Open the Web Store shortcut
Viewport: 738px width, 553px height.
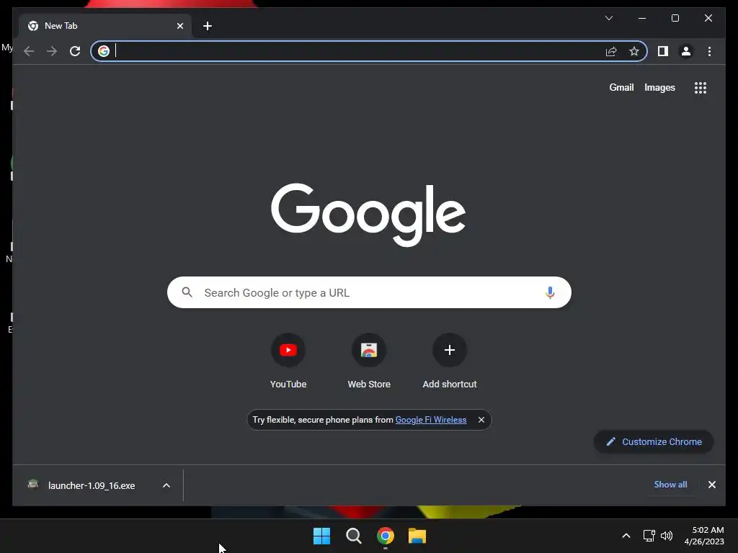[x=369, y=361]
